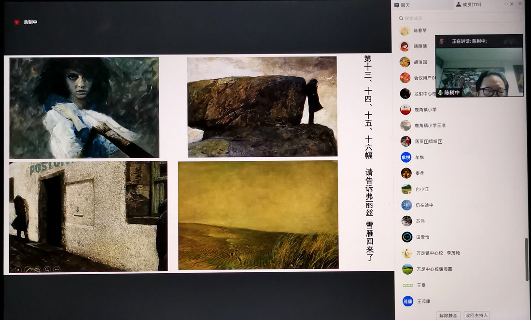Screen dimensions: 531x320
Task: Select member 冉小江 in the list
Action: pyautogui.click(x=422, y=189)
